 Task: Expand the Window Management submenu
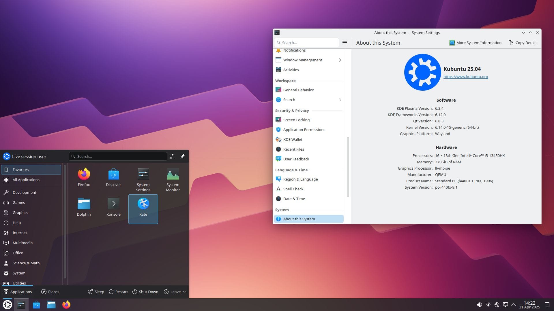tap(340, 60)
